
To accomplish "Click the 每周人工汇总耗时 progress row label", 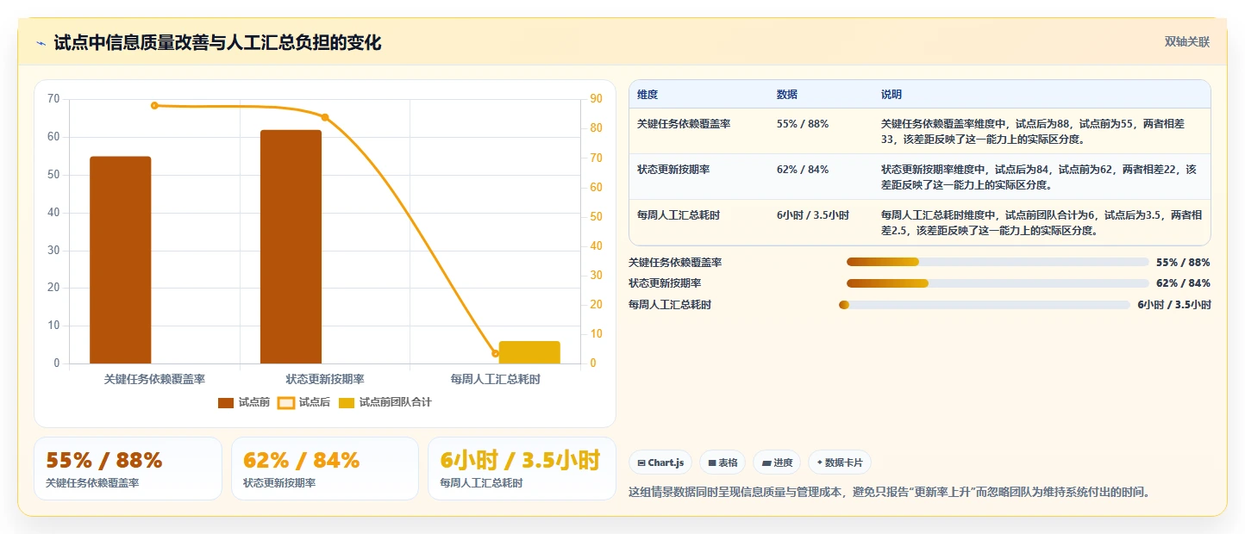I will 670,305.
